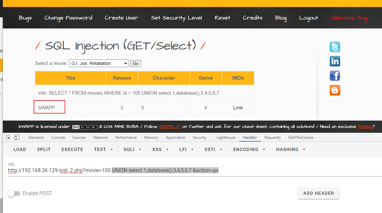382x213 pixels.
Task: Click the Go button next to movie selector
Action: pyautogui.click(x=135, y=64)
